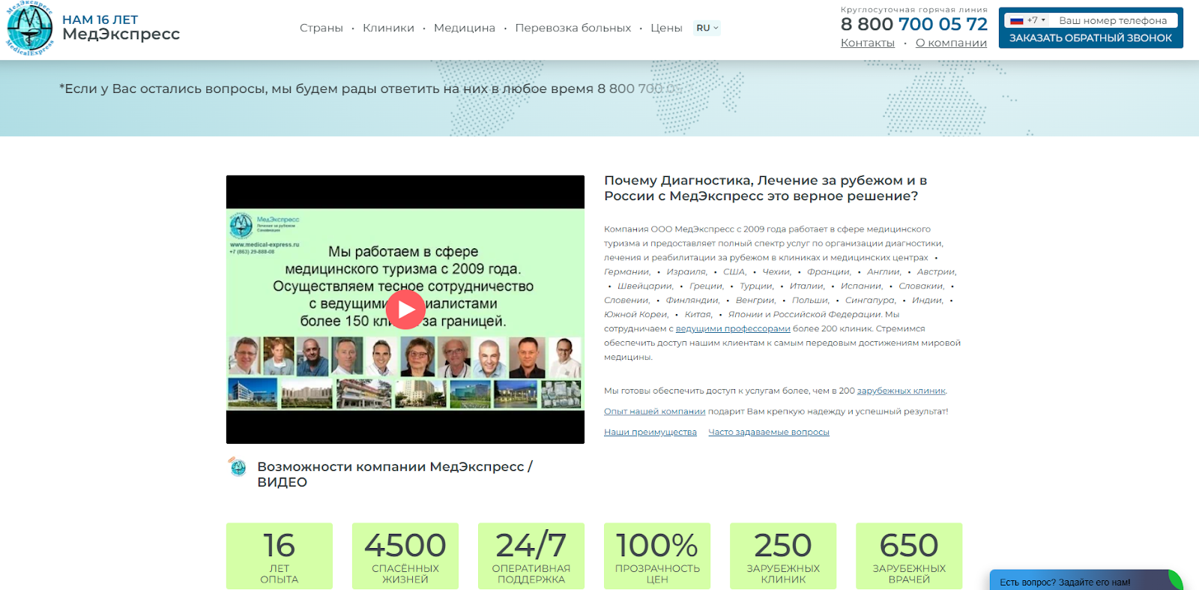
Task: Open the Наши преимущества link
Action: [x=650, y=432]
